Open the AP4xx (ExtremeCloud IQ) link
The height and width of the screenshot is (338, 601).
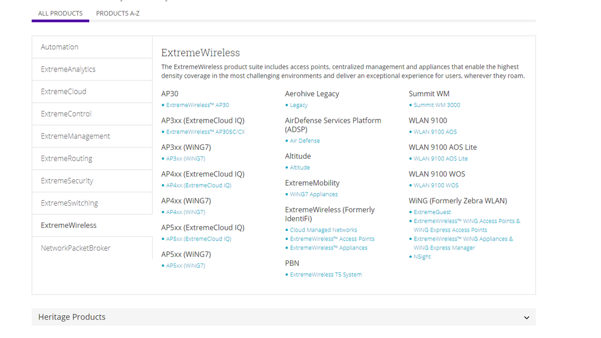point(199,185)
